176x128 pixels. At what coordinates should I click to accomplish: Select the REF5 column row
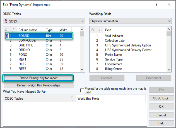tap(38, 69)
